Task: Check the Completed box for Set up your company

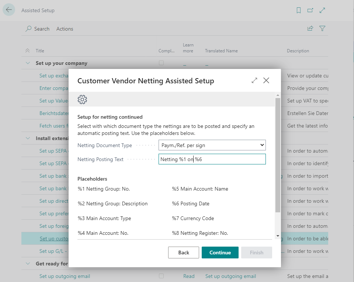Action: click(x=161, y=63)
